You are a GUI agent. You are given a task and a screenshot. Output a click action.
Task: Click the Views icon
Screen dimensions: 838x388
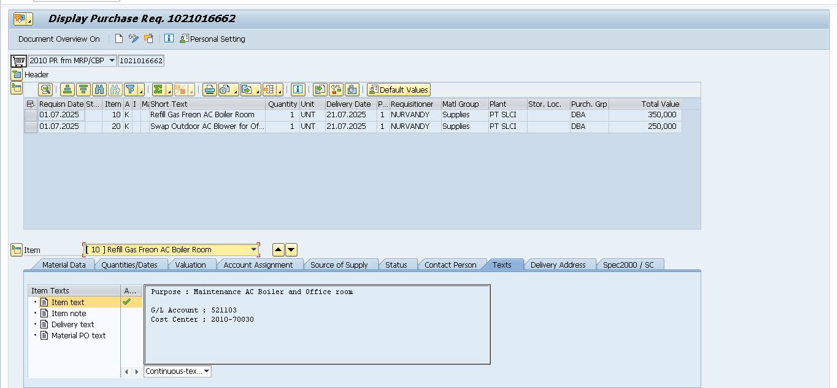point(226,90)
